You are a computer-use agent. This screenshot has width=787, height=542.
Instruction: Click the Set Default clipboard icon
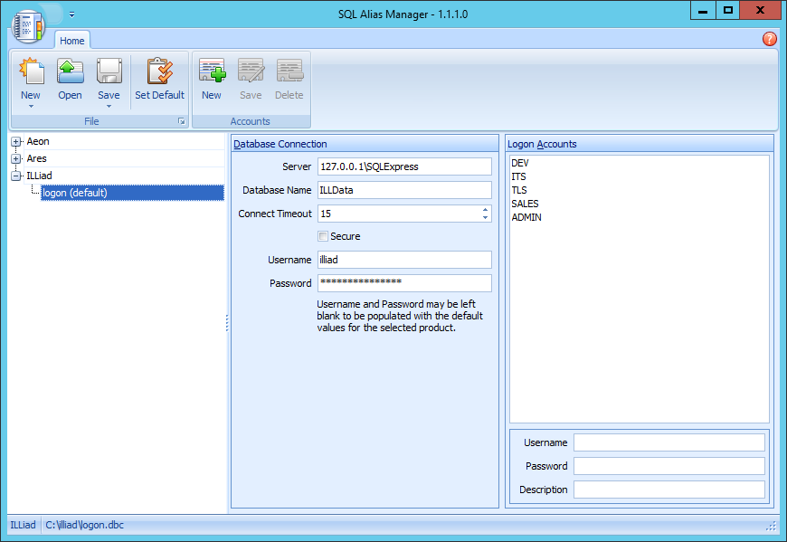[159, 72]
